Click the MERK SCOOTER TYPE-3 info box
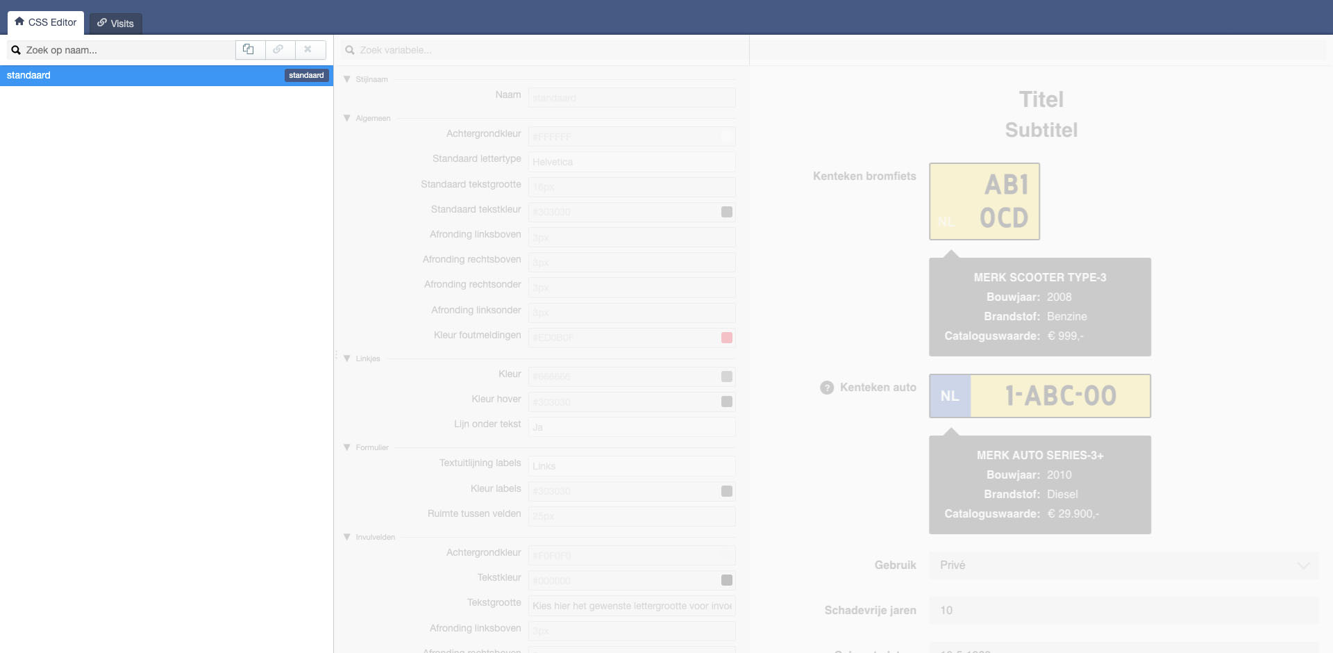Viewport: 1333px width, 653px height. [1040, 307]
